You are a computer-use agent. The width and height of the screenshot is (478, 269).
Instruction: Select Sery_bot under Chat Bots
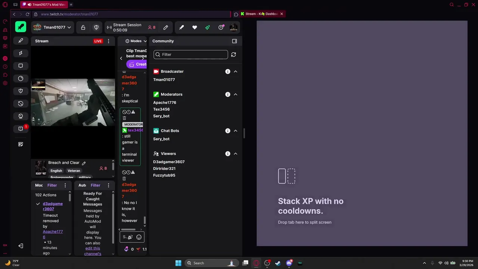click(161, 139)
